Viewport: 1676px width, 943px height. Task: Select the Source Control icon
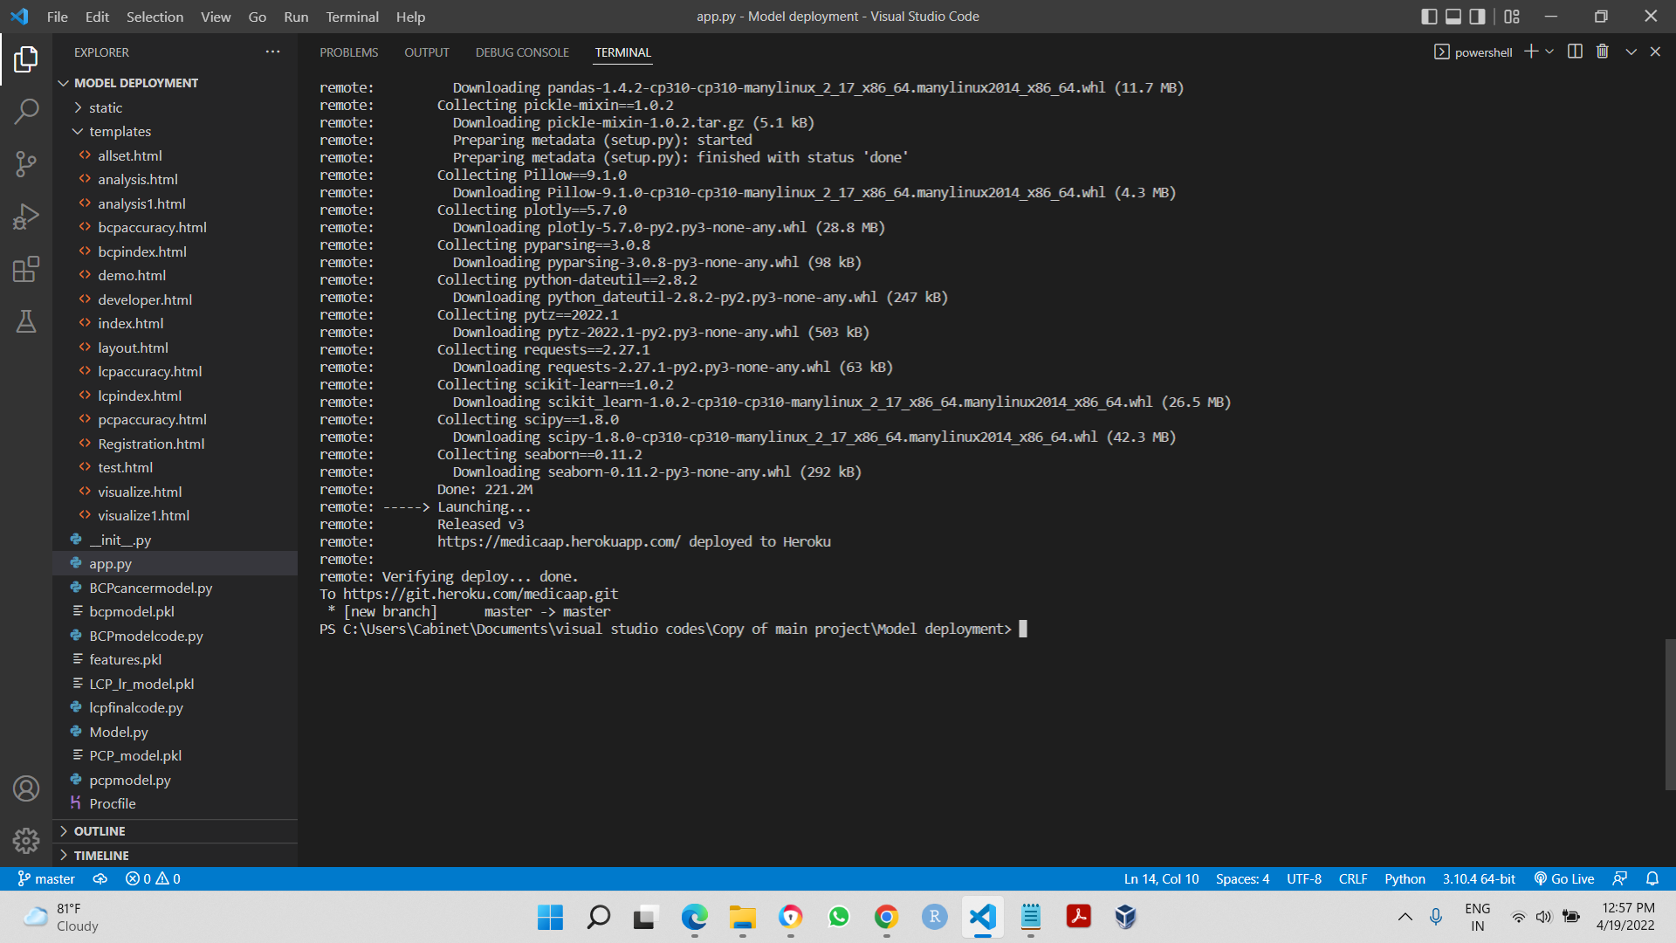[x=27, y=163]
